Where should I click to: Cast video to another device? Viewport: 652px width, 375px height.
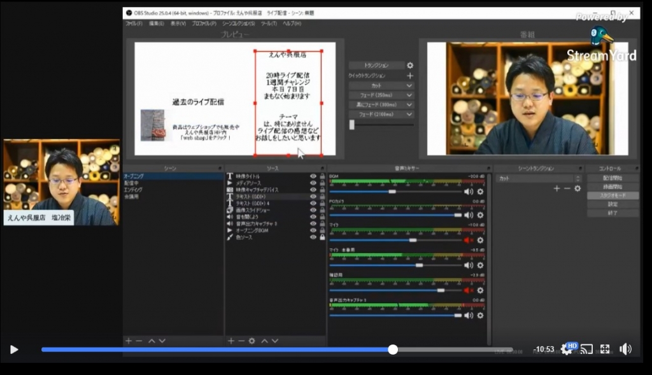(x=586, y=350)
